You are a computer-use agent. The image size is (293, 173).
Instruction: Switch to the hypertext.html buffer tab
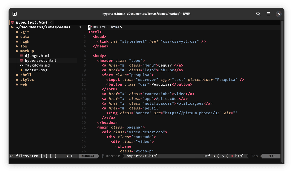click(32, 22)
